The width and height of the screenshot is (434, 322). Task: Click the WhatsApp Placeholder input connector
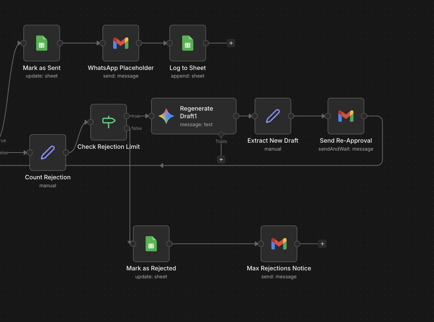pos(103,43)
